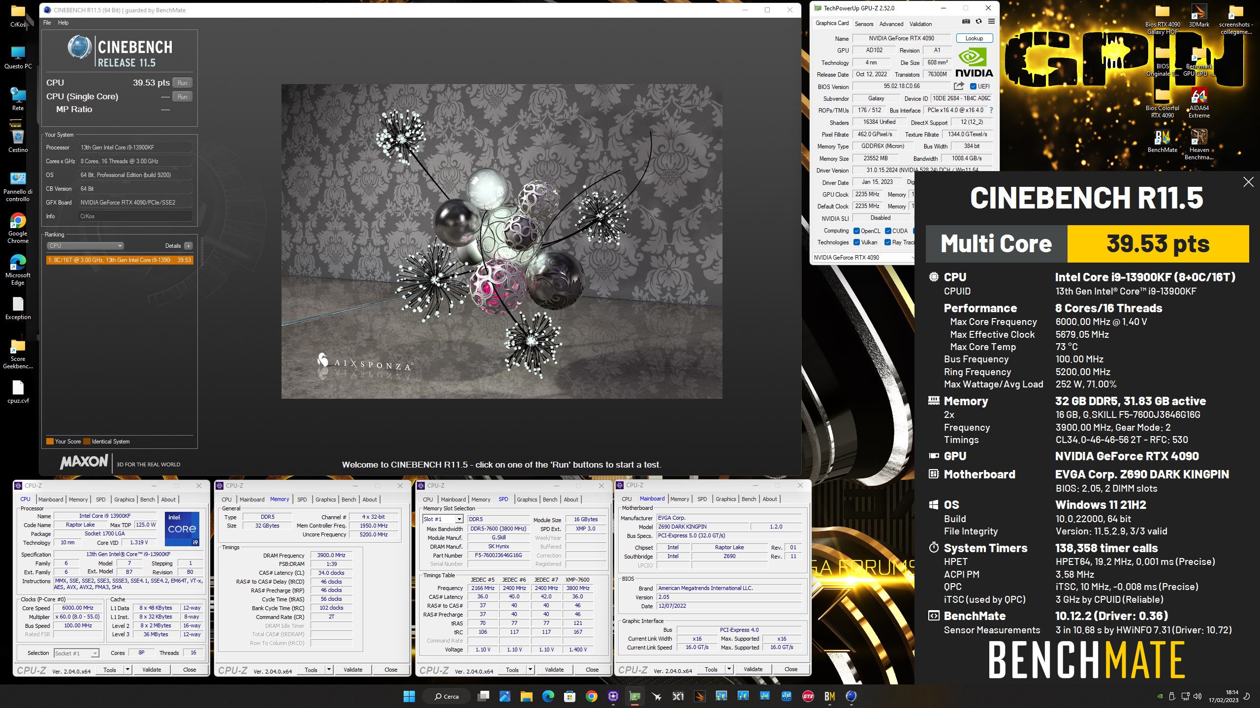The image size is (1260, 708).
Task: Open Tools dropdown arrow in CPU-Z Memory window
Action: pos(329,670)
